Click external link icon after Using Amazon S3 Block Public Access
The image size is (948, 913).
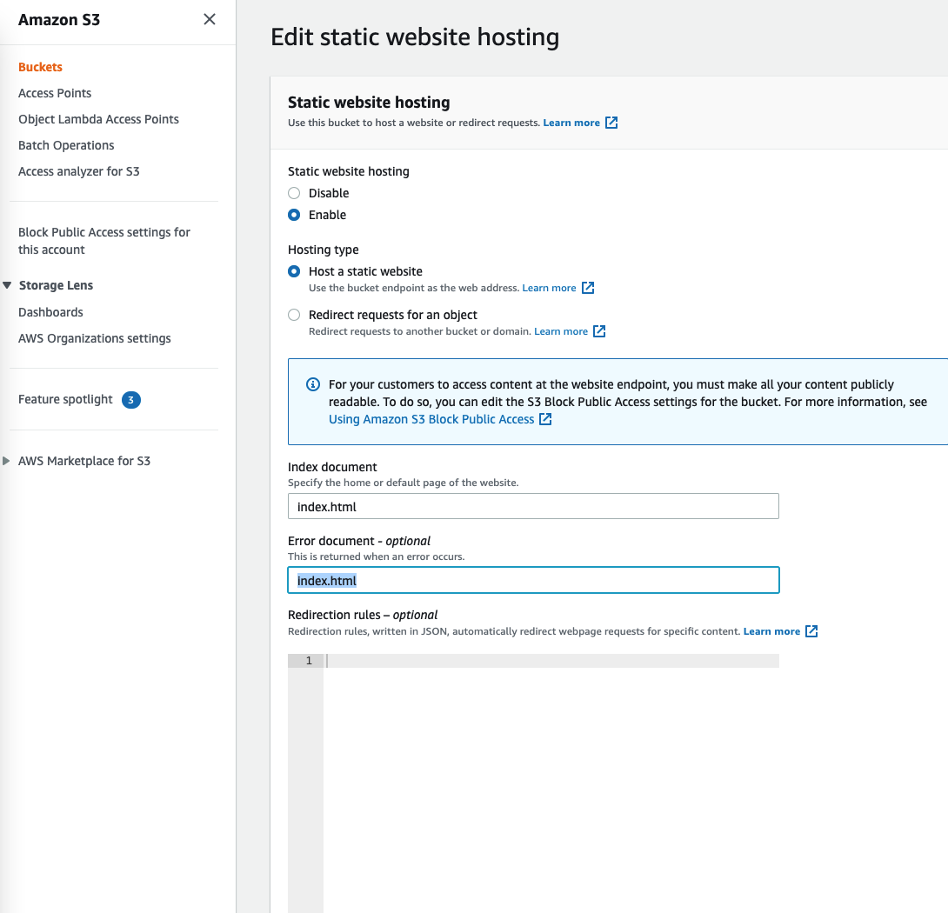(545, 419)
